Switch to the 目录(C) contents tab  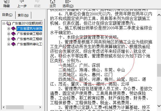(x=7, y=15)
